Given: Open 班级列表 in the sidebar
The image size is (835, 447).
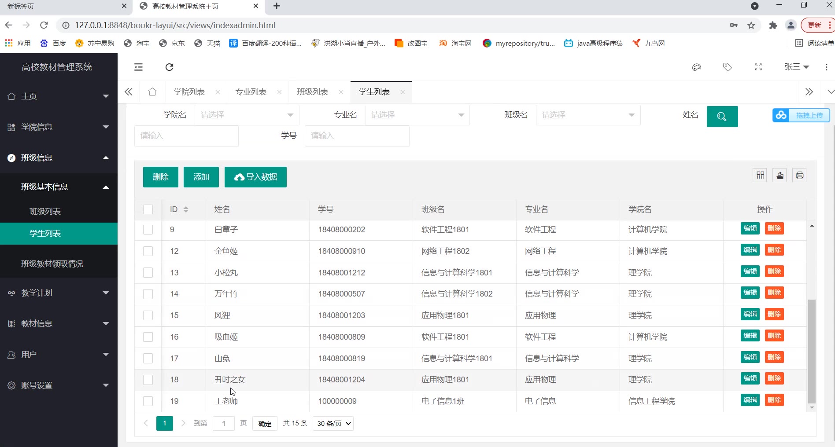Looking at the screenshot, I should [x=45, y=212].
